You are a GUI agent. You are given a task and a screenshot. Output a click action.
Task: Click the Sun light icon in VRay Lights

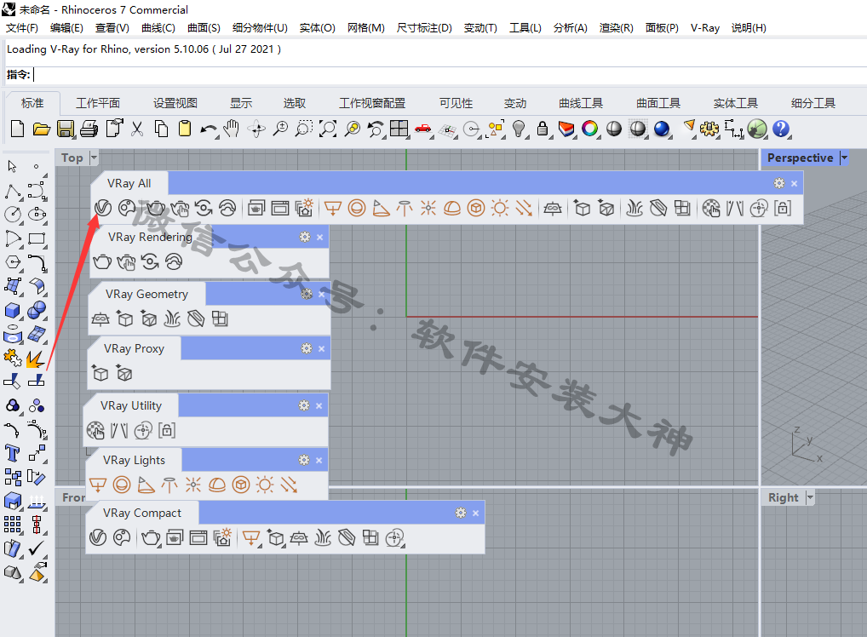(x=265, y=485)
